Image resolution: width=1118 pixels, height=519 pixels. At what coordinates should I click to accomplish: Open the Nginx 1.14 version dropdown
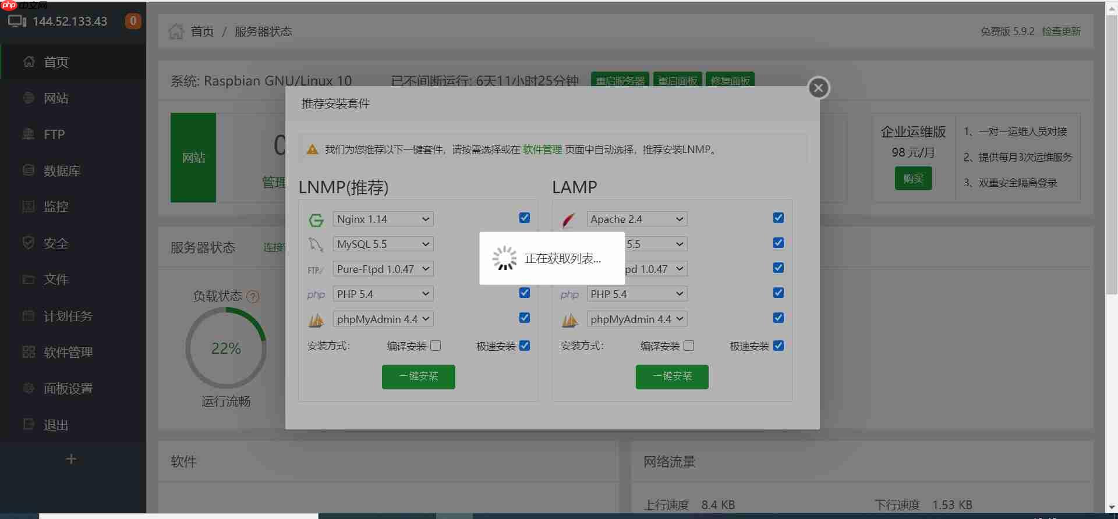[383, 219]
